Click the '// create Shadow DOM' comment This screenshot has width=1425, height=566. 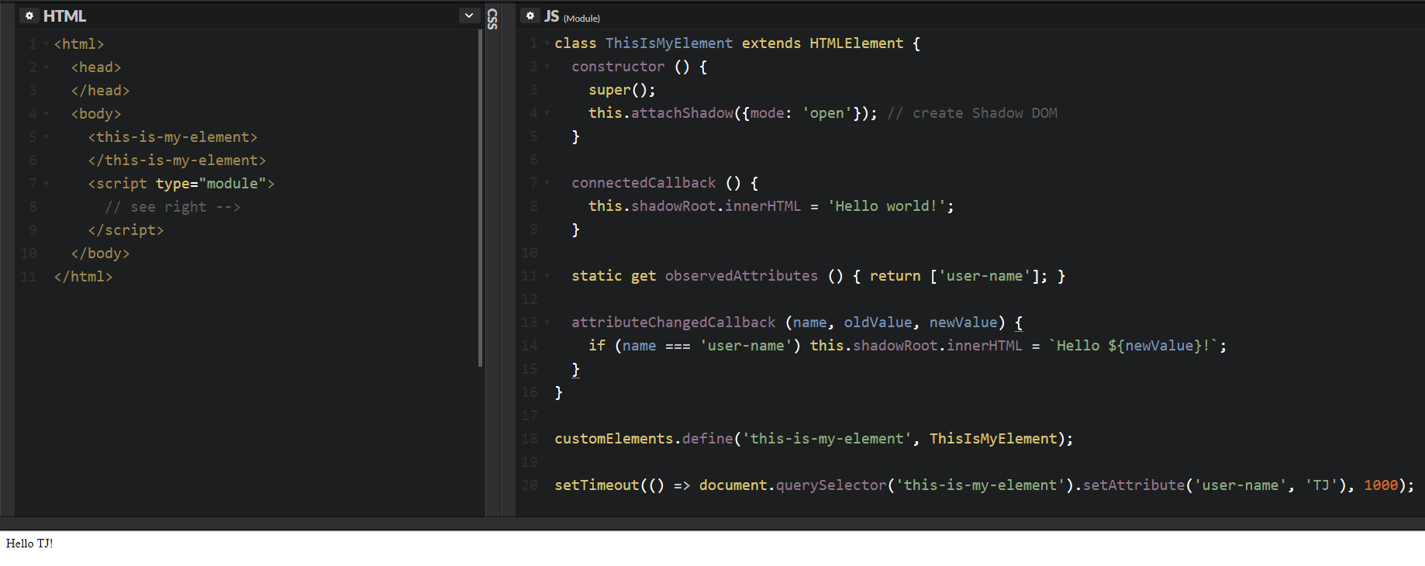972,113
